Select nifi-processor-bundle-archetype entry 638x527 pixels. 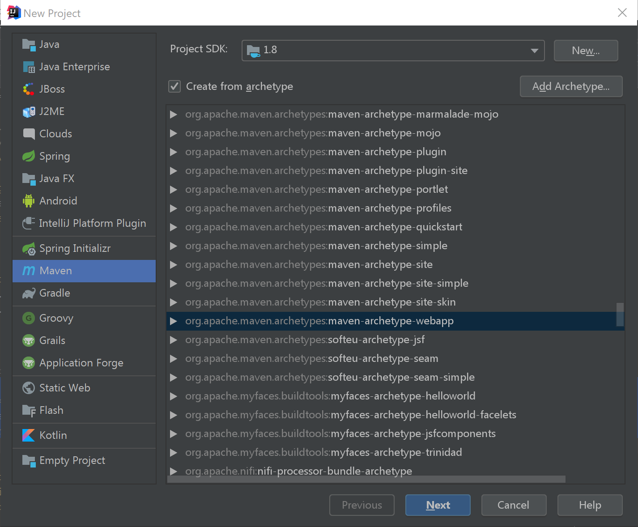396,471
